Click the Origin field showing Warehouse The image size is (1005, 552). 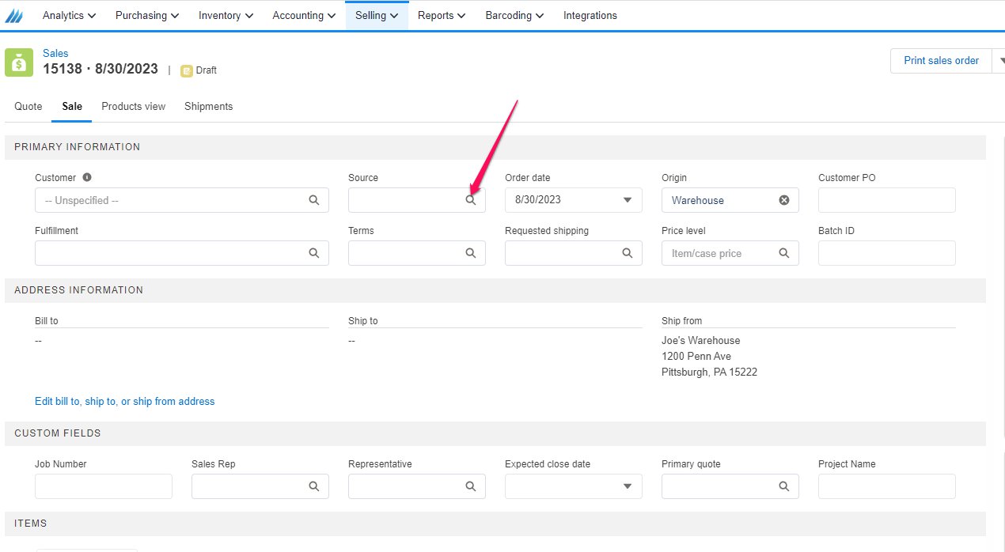[x=730, y=200]
